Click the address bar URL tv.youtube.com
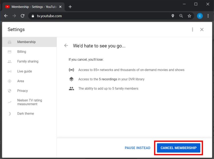 (x=49, y=16)
